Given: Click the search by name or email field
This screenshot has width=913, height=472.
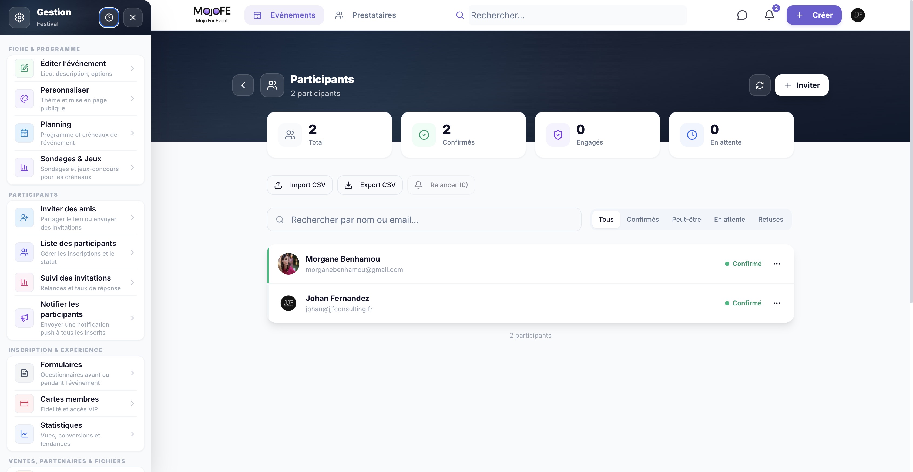Looking at the screenshot, I should 424,220.
